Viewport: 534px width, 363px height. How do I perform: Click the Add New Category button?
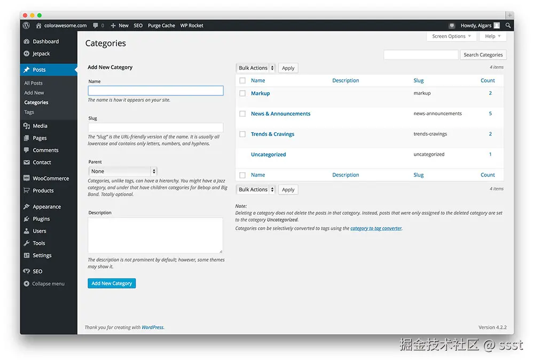click(x=112, y=283)
